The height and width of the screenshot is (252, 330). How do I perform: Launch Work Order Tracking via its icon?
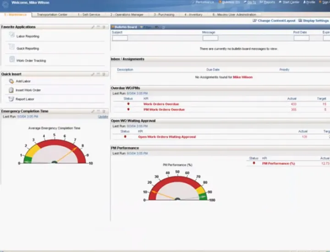(x=12, y=60)
